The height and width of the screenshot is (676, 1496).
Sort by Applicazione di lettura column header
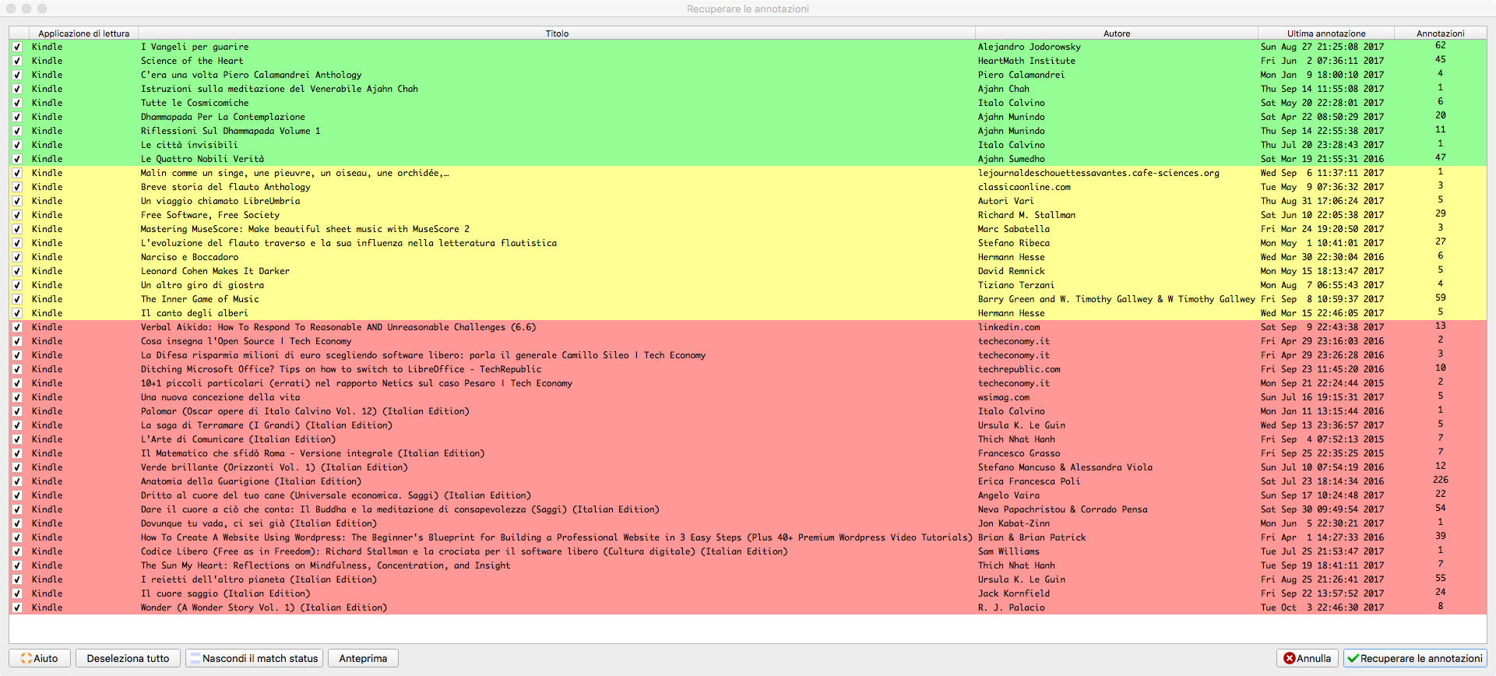click(x=84, y=33)
